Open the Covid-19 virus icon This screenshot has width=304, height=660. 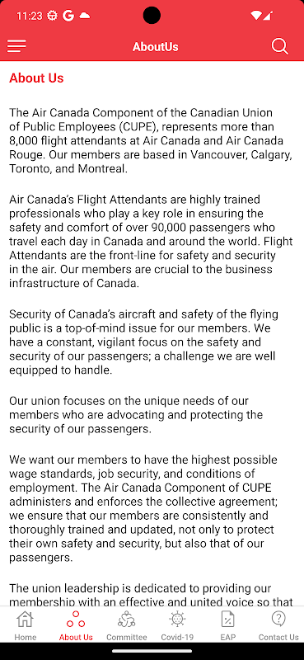(x=177, y=620)
